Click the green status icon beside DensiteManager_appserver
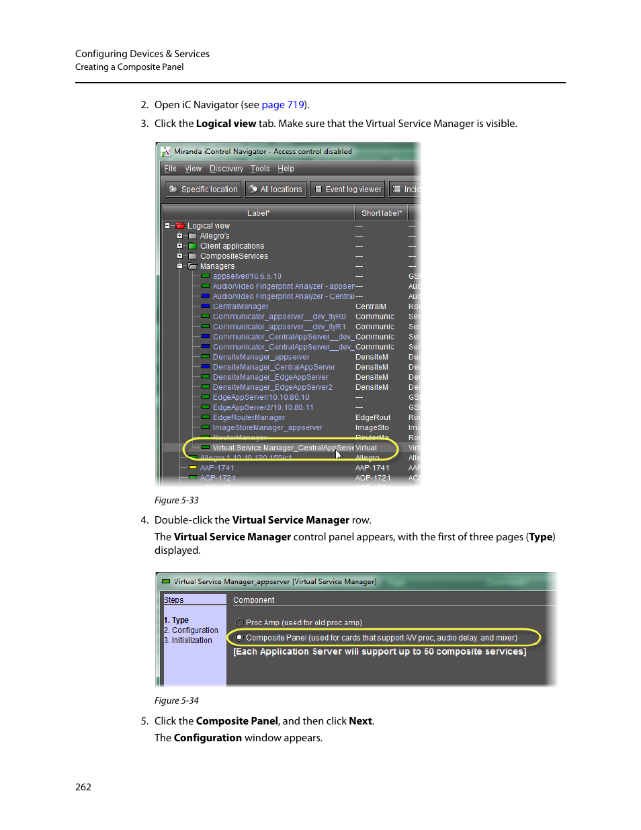The height and width of the screenshot is (830, 641). tap(206, 356)
